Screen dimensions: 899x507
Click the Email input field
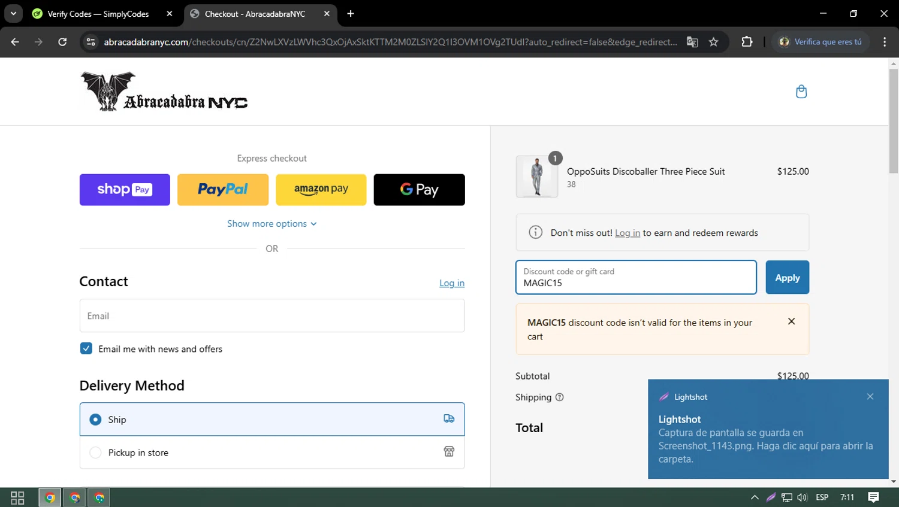pyautogui.click(x=272, y=315)
